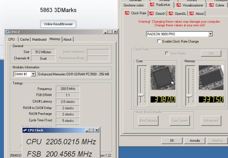Click the Core clock 378.00 readout
This screenshot has height=158, width=228.
pos(163,100)
